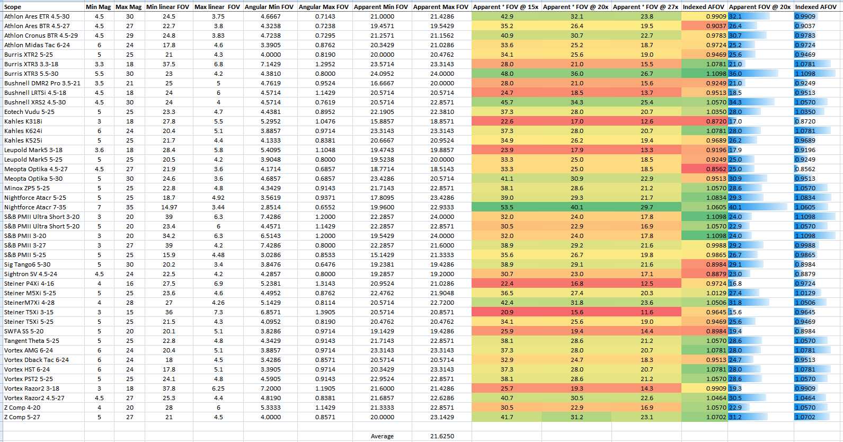Select the Max Mag column header
Image resolution: width=843 pixels, height=442 pixels.
point(129,7)
